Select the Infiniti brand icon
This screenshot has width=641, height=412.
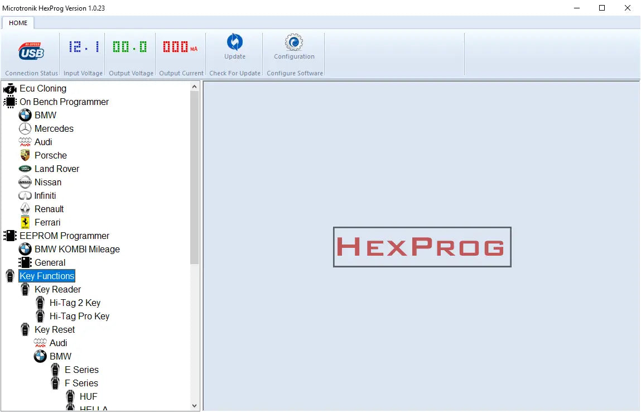tap(25, 195)
